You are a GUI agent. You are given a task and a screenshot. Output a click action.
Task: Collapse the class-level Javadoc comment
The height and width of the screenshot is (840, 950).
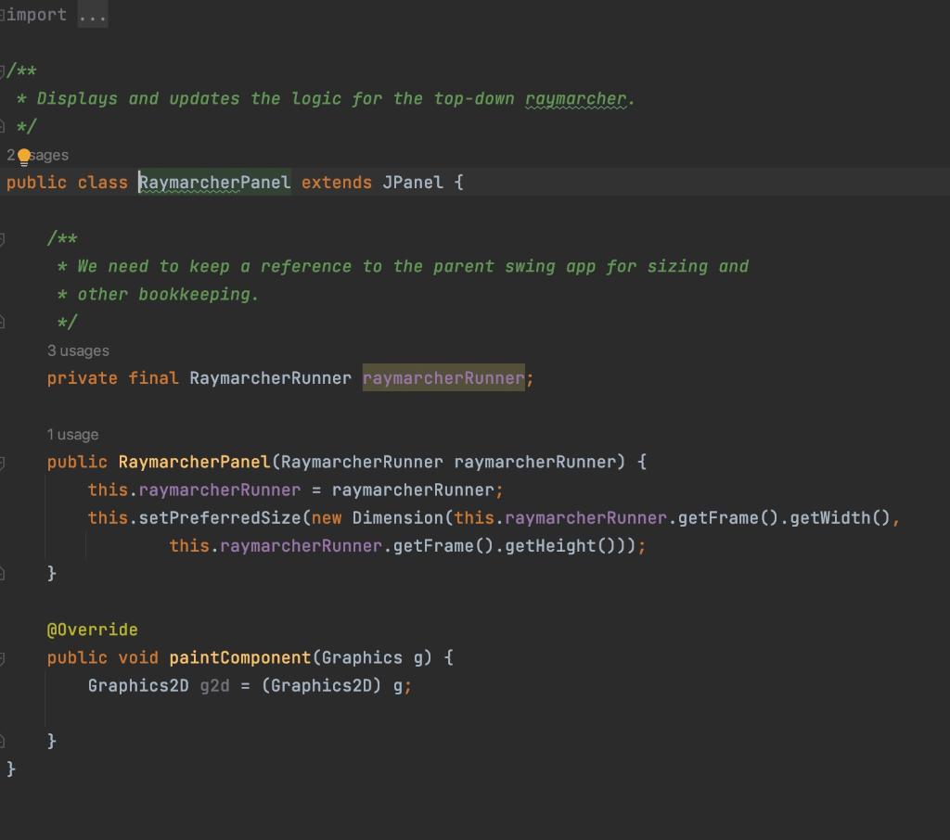coord(5,70)
